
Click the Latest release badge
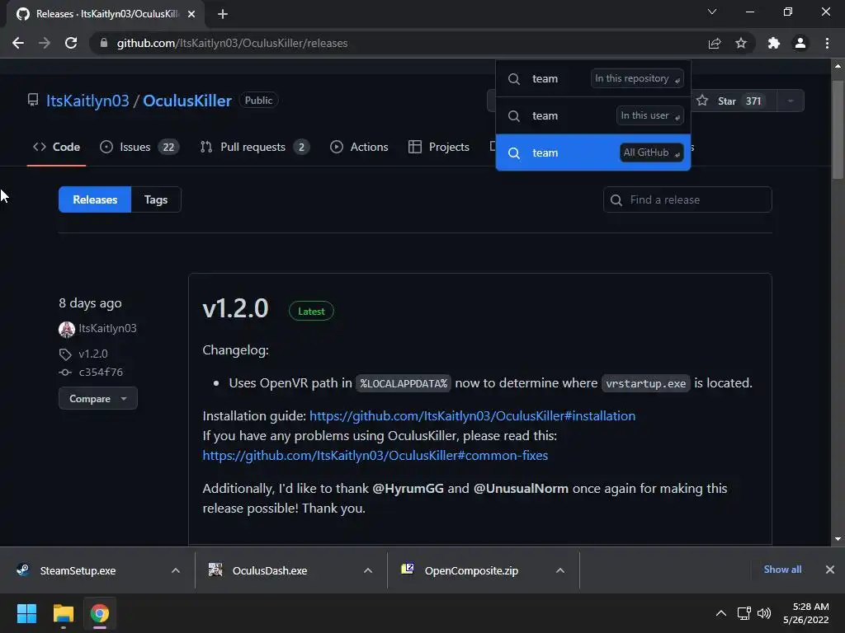[311, 312]
